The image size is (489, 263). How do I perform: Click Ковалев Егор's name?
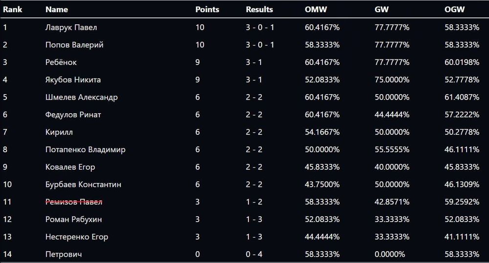(x=70, y=167)
